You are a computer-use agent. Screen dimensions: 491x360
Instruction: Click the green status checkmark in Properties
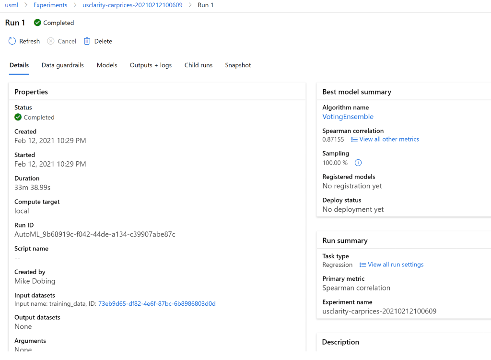tap(18, 117)
